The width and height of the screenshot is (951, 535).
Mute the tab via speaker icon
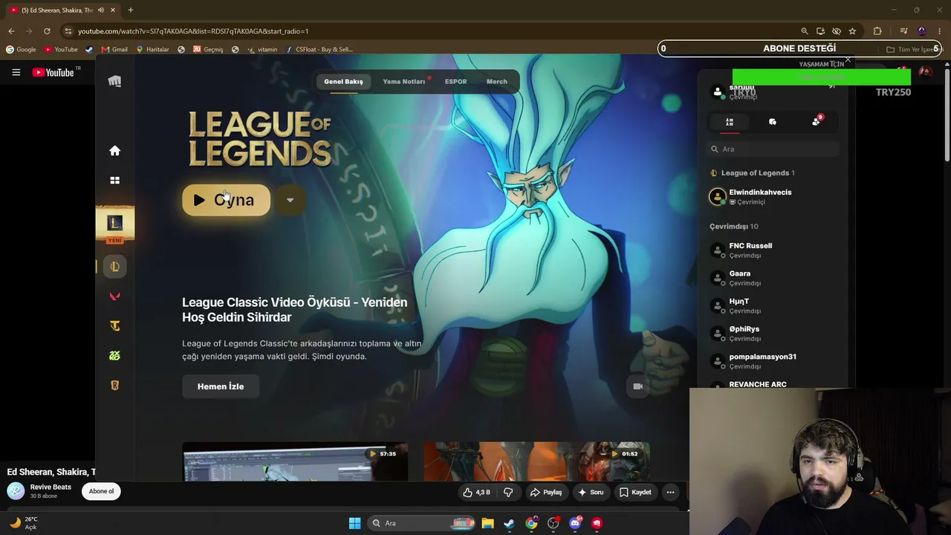(x=101, y=10)
